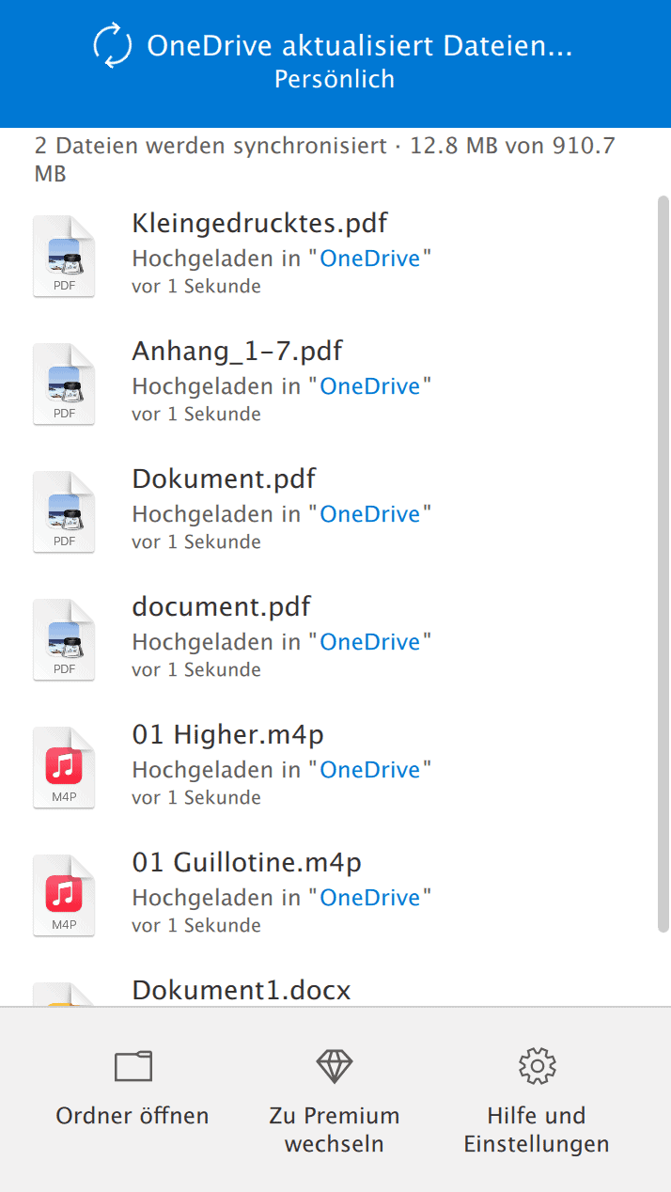Select the Anhang_1-7.pdf file name
Viewport: 671px width, 1192px height.
(x=237, y=352)
